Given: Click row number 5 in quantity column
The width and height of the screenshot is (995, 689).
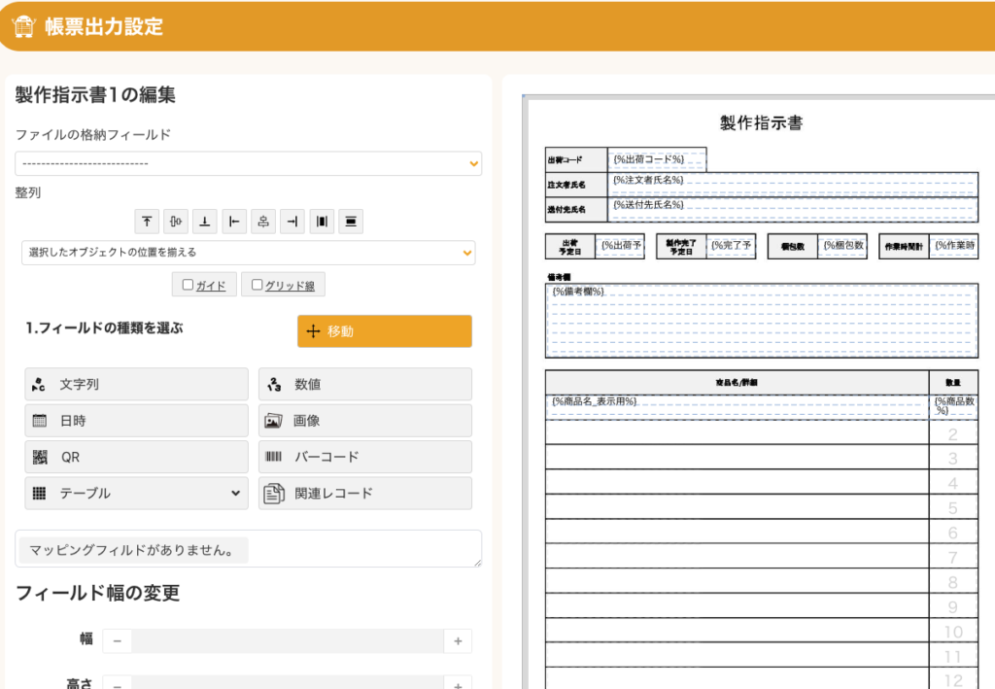Looking at the screenshot, I should pos(952,508).
